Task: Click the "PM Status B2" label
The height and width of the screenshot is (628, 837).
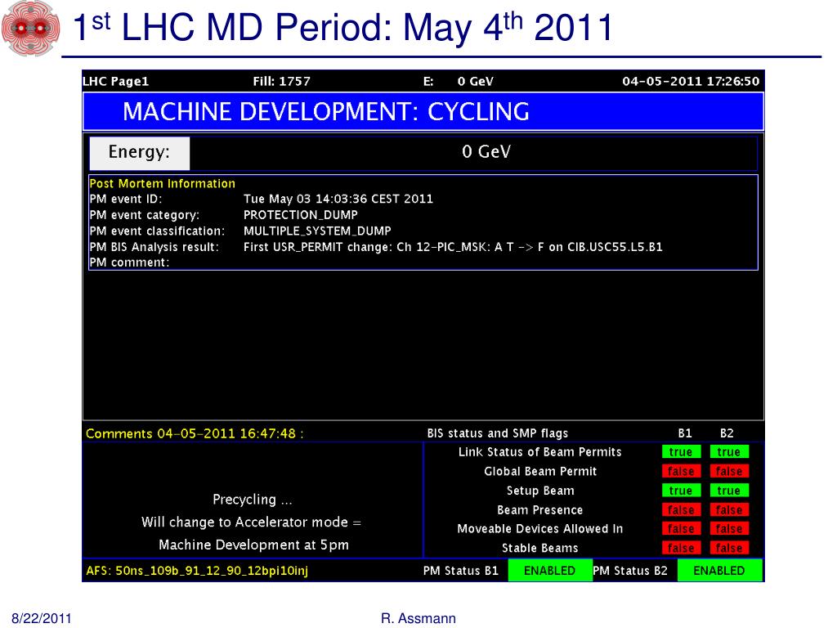Action: (630, 571)
